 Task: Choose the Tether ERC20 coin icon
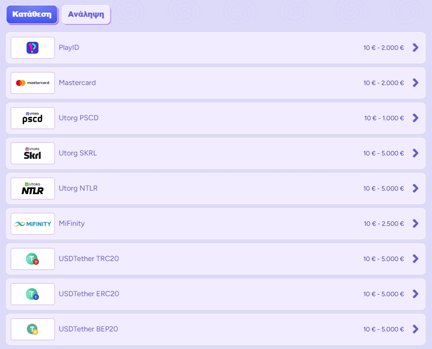click(x=32, y=294)
